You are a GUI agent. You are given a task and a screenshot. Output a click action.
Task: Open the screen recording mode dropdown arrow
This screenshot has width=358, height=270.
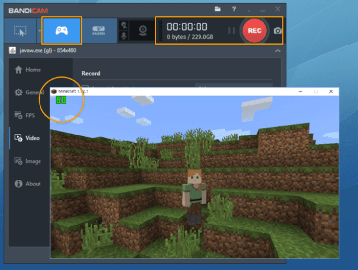40,31
